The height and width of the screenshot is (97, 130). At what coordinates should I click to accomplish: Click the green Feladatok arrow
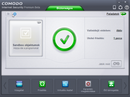(x=123, y=14)
